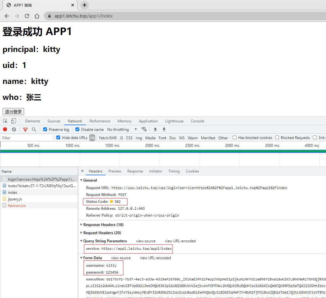Viewport: 326px width, 298px height.
Task: Click the export HAR download icon
Action: coord(164,129)
